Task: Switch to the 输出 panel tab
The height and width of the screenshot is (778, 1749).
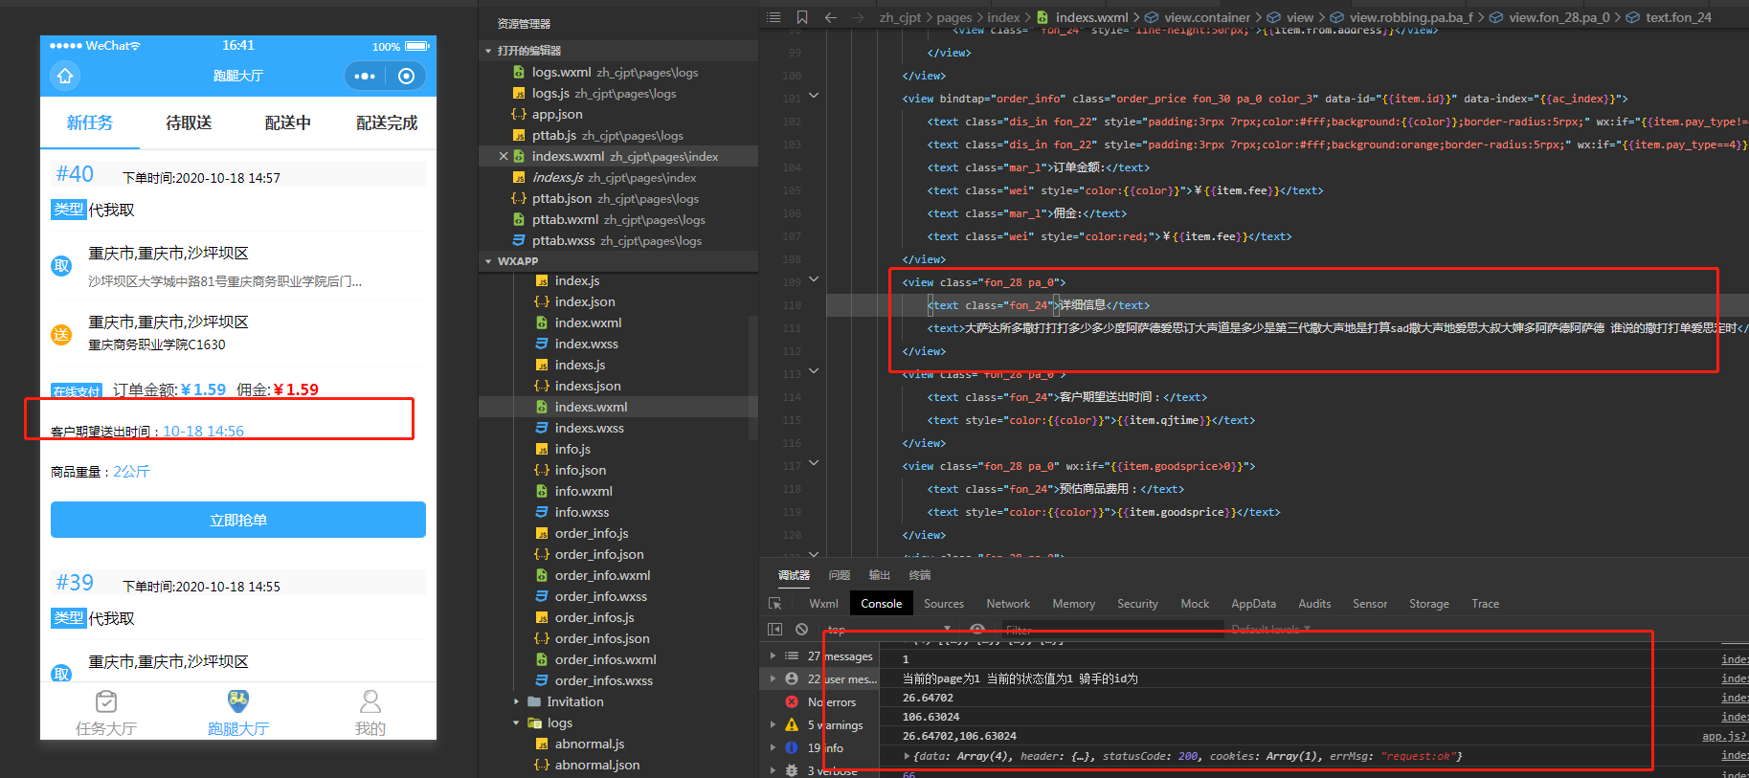Action: (880, 575)
